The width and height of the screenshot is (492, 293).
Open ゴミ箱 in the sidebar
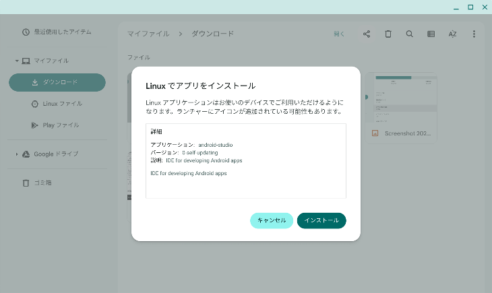tap(57, 183)
